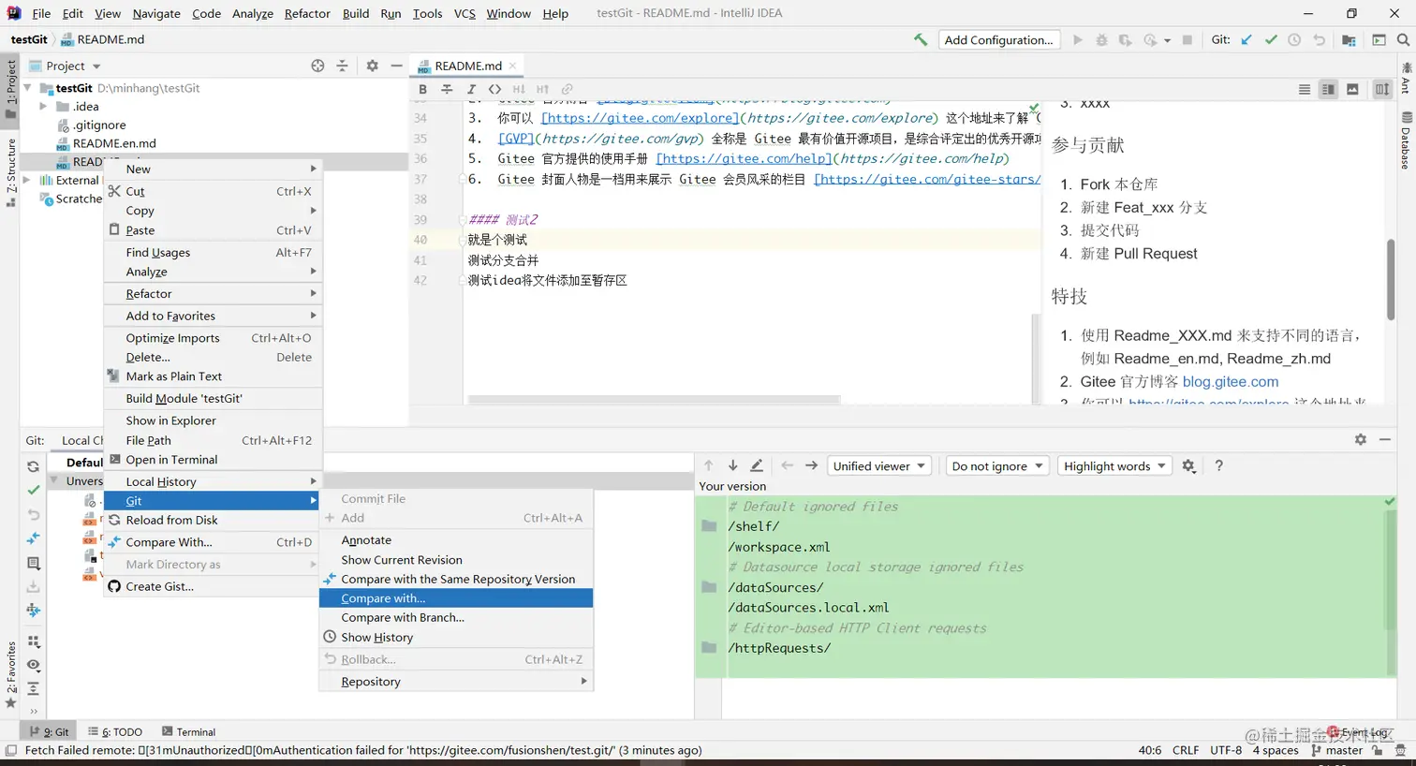Click the green Build project hammer icon

[921, 39]
